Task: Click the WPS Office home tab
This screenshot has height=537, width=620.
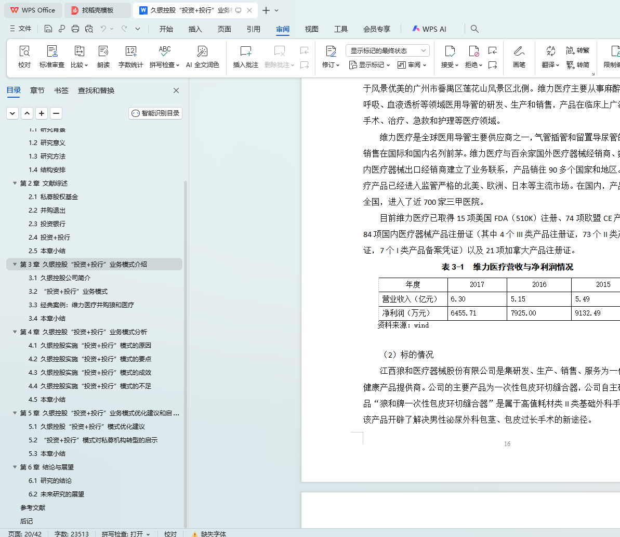Action: point(33,10)
